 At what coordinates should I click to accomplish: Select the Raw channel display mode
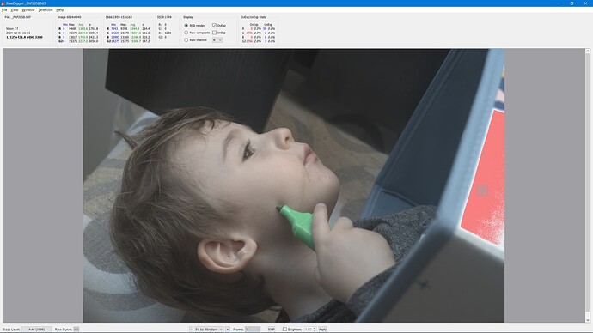(x=186, y=39)
